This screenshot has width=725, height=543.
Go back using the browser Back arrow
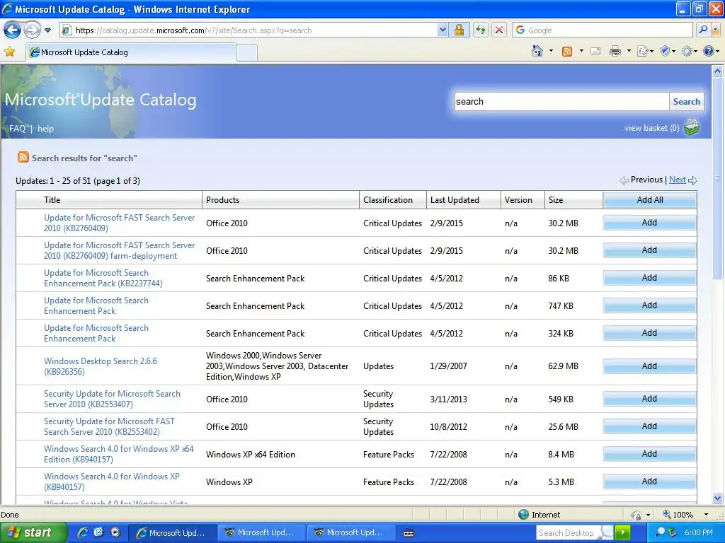coord(13,30)
